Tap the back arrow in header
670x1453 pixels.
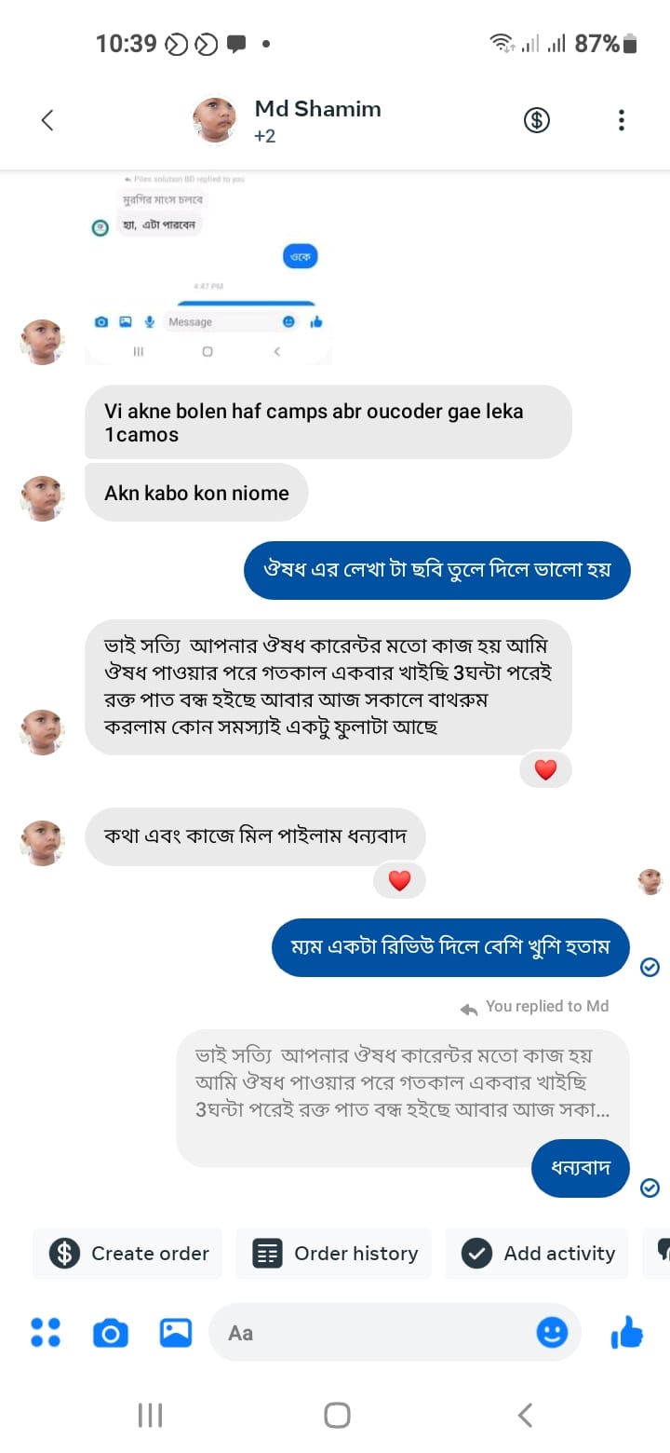(x=47, y=120)
